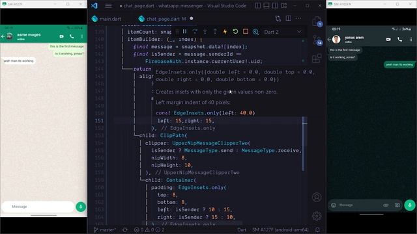The width and height of the screenshot is (417, 234).
Task: Open the errors and warnings status item
Action: point(149,229)
